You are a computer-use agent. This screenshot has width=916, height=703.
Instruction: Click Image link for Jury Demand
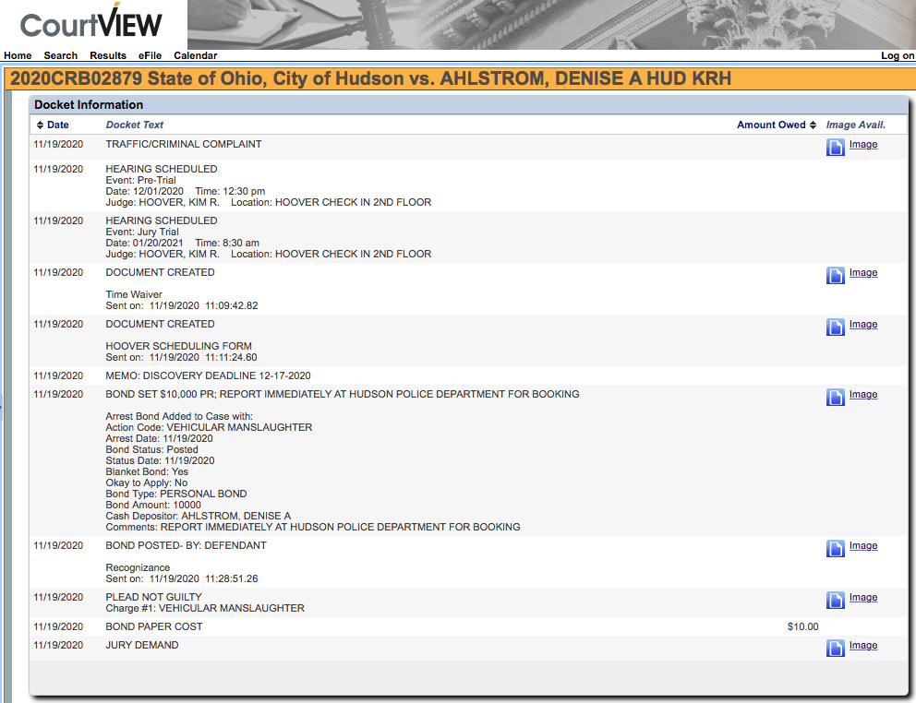pos(863,645)
